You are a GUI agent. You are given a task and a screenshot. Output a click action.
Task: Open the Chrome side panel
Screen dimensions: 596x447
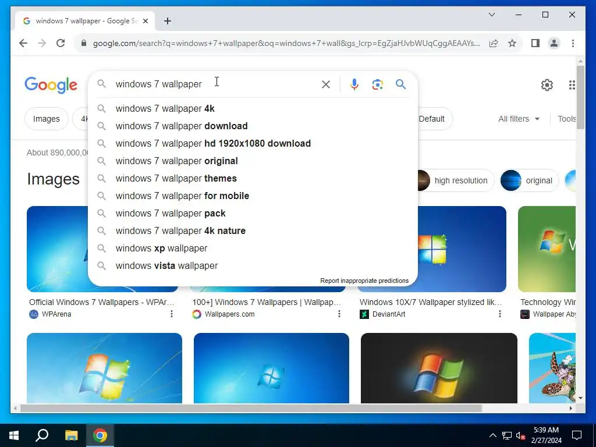click(x=535, y=43)
